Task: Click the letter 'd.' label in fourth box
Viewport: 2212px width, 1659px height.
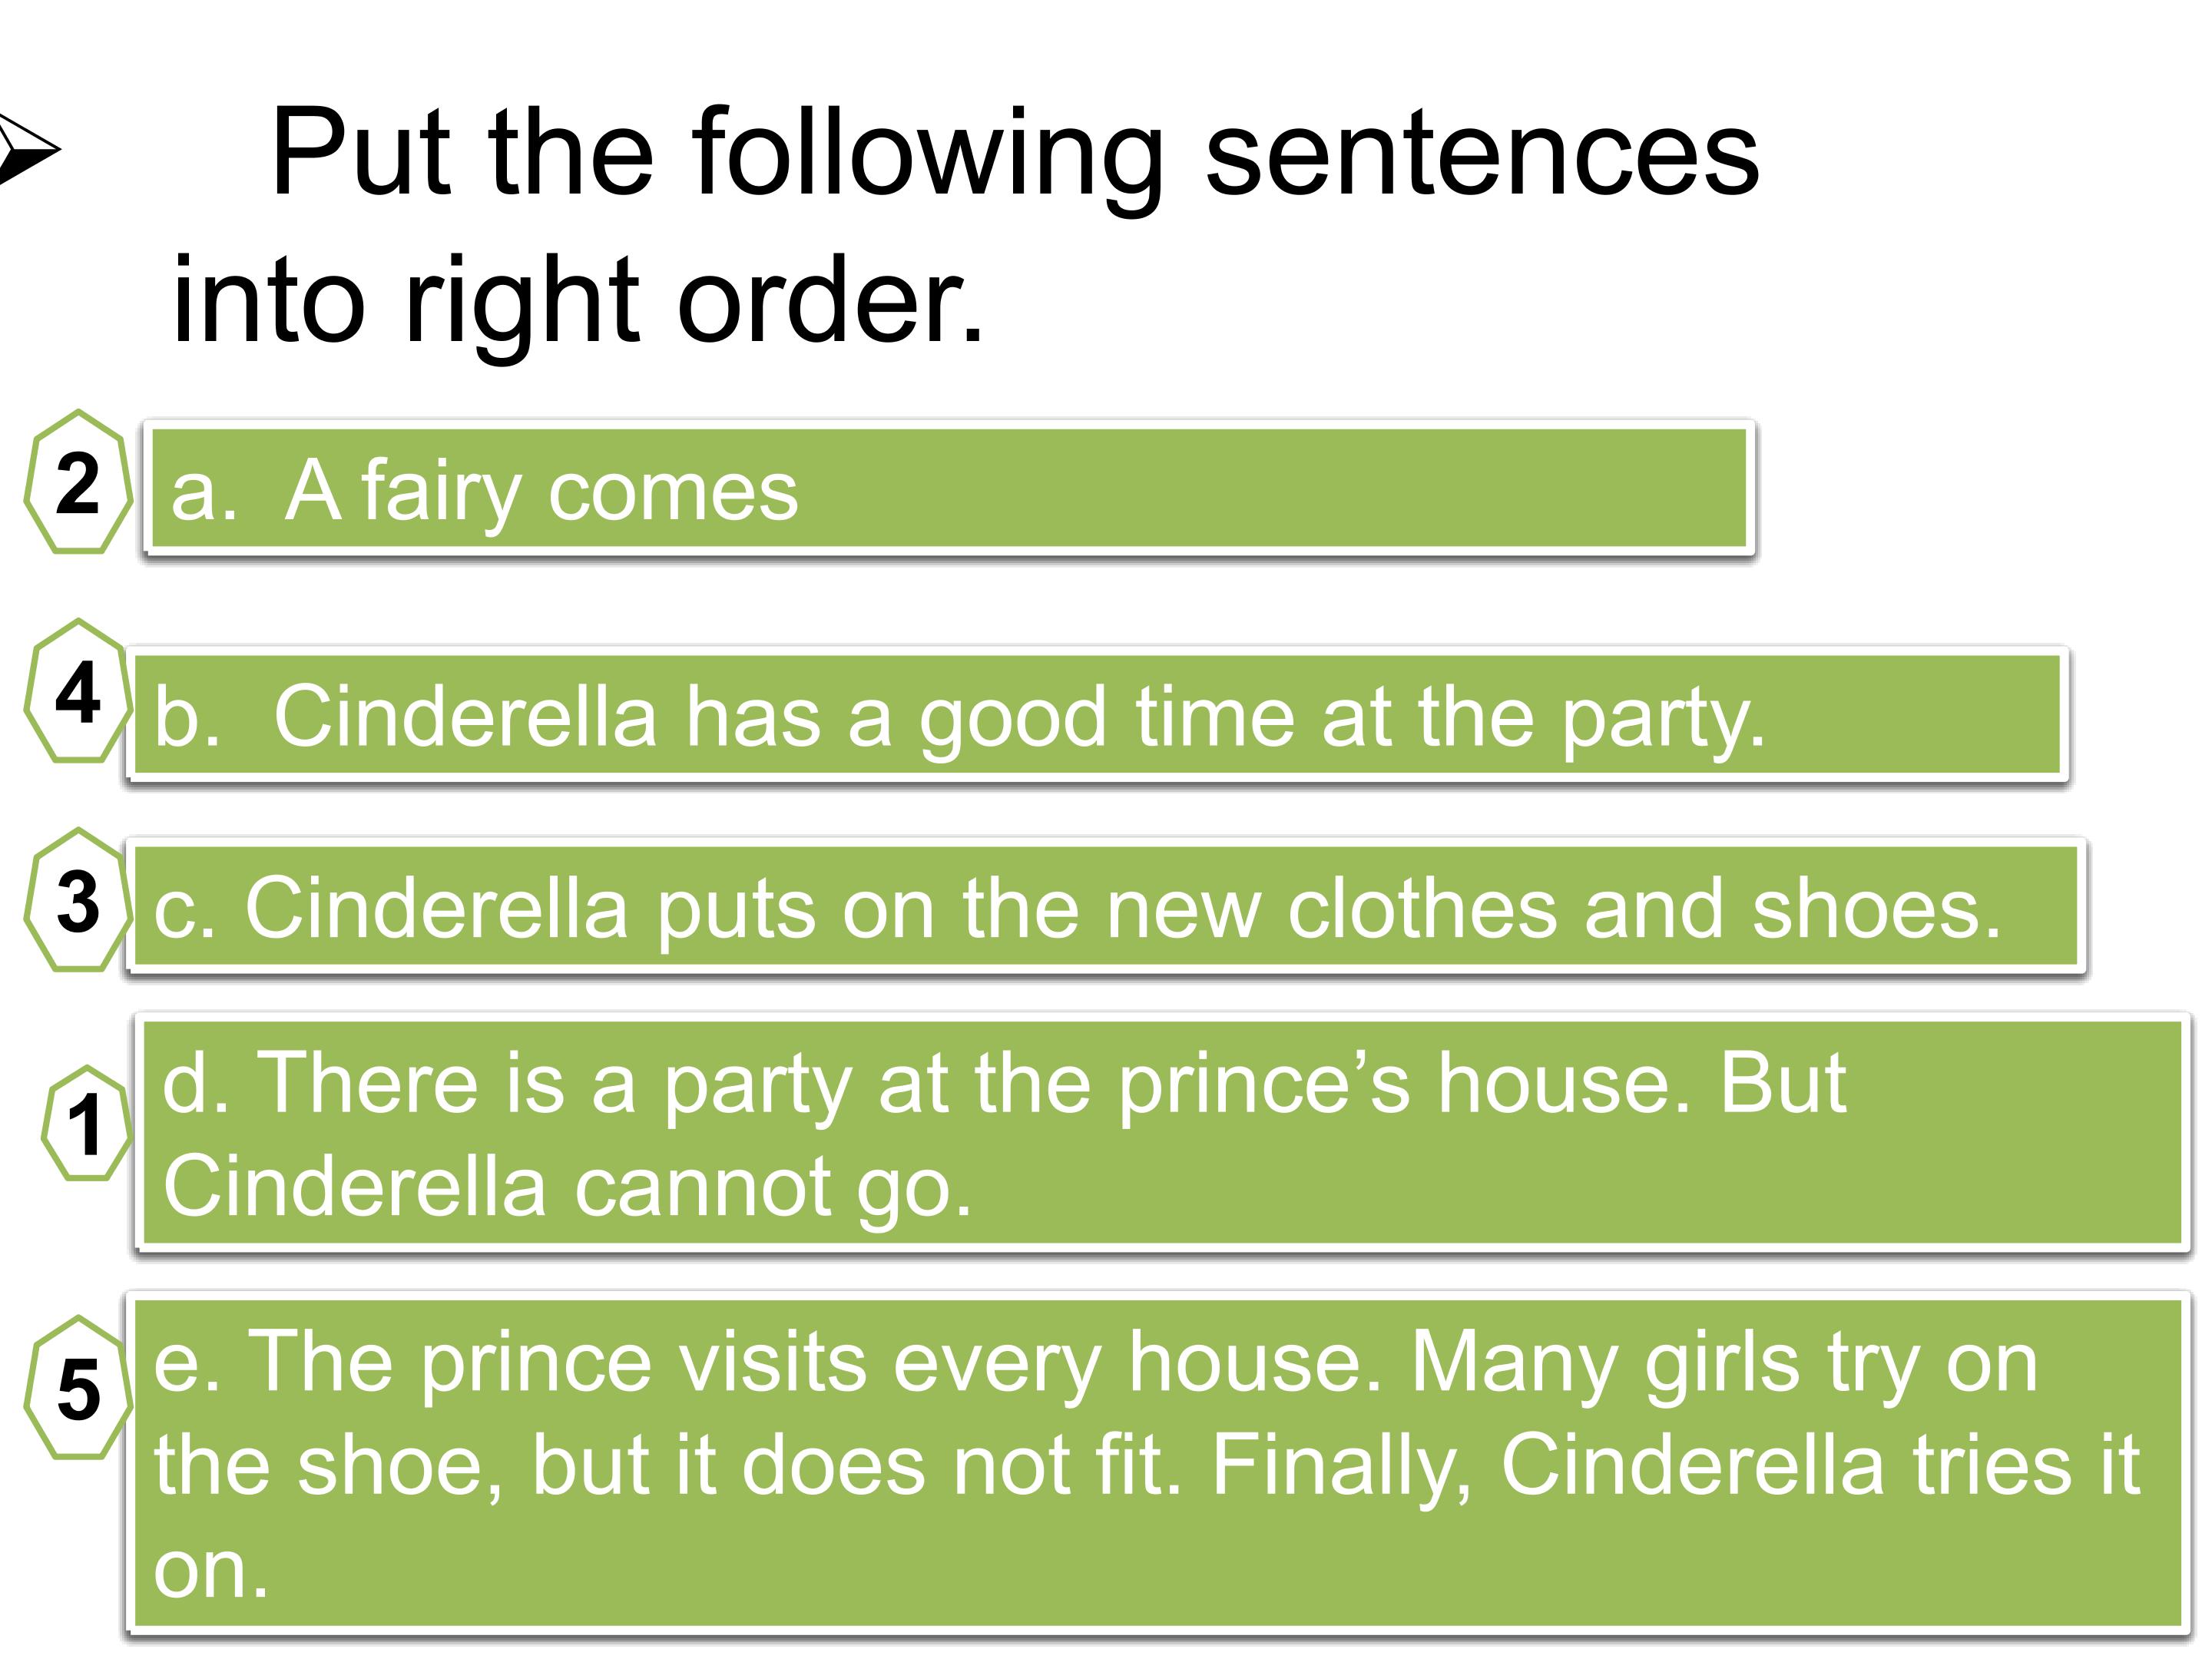Action: (196, 1084)
